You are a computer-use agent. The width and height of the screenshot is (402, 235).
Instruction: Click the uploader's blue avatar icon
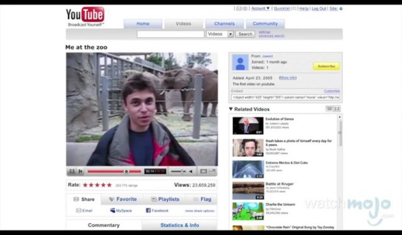coord(240,62)
